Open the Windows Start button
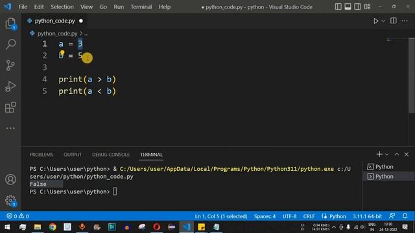Viewport: 415px width, 233px height. click(x=7, y=227)
